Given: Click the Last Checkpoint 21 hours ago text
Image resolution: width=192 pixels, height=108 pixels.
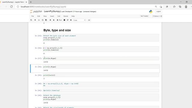Looking at the screenshot, I should pyautogui.click(x=72, y=11).
